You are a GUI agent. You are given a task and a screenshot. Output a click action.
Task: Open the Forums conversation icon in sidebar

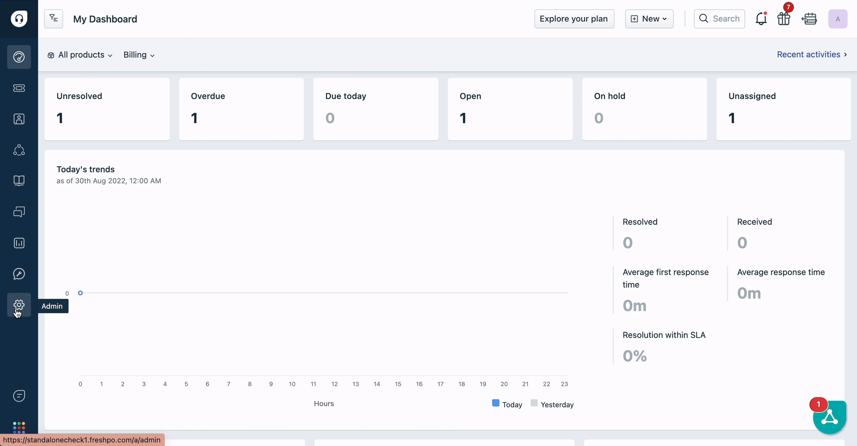pos(19,212)
